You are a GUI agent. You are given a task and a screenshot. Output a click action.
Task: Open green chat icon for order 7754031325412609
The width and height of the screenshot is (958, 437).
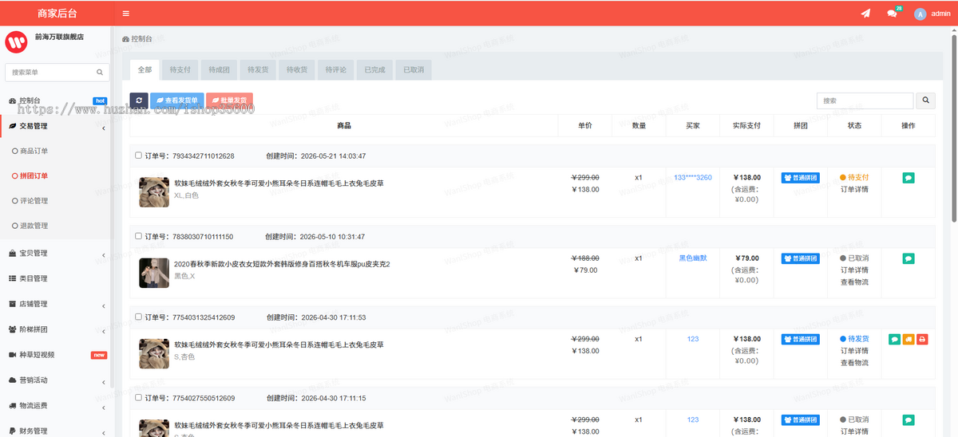pos(894,339)
